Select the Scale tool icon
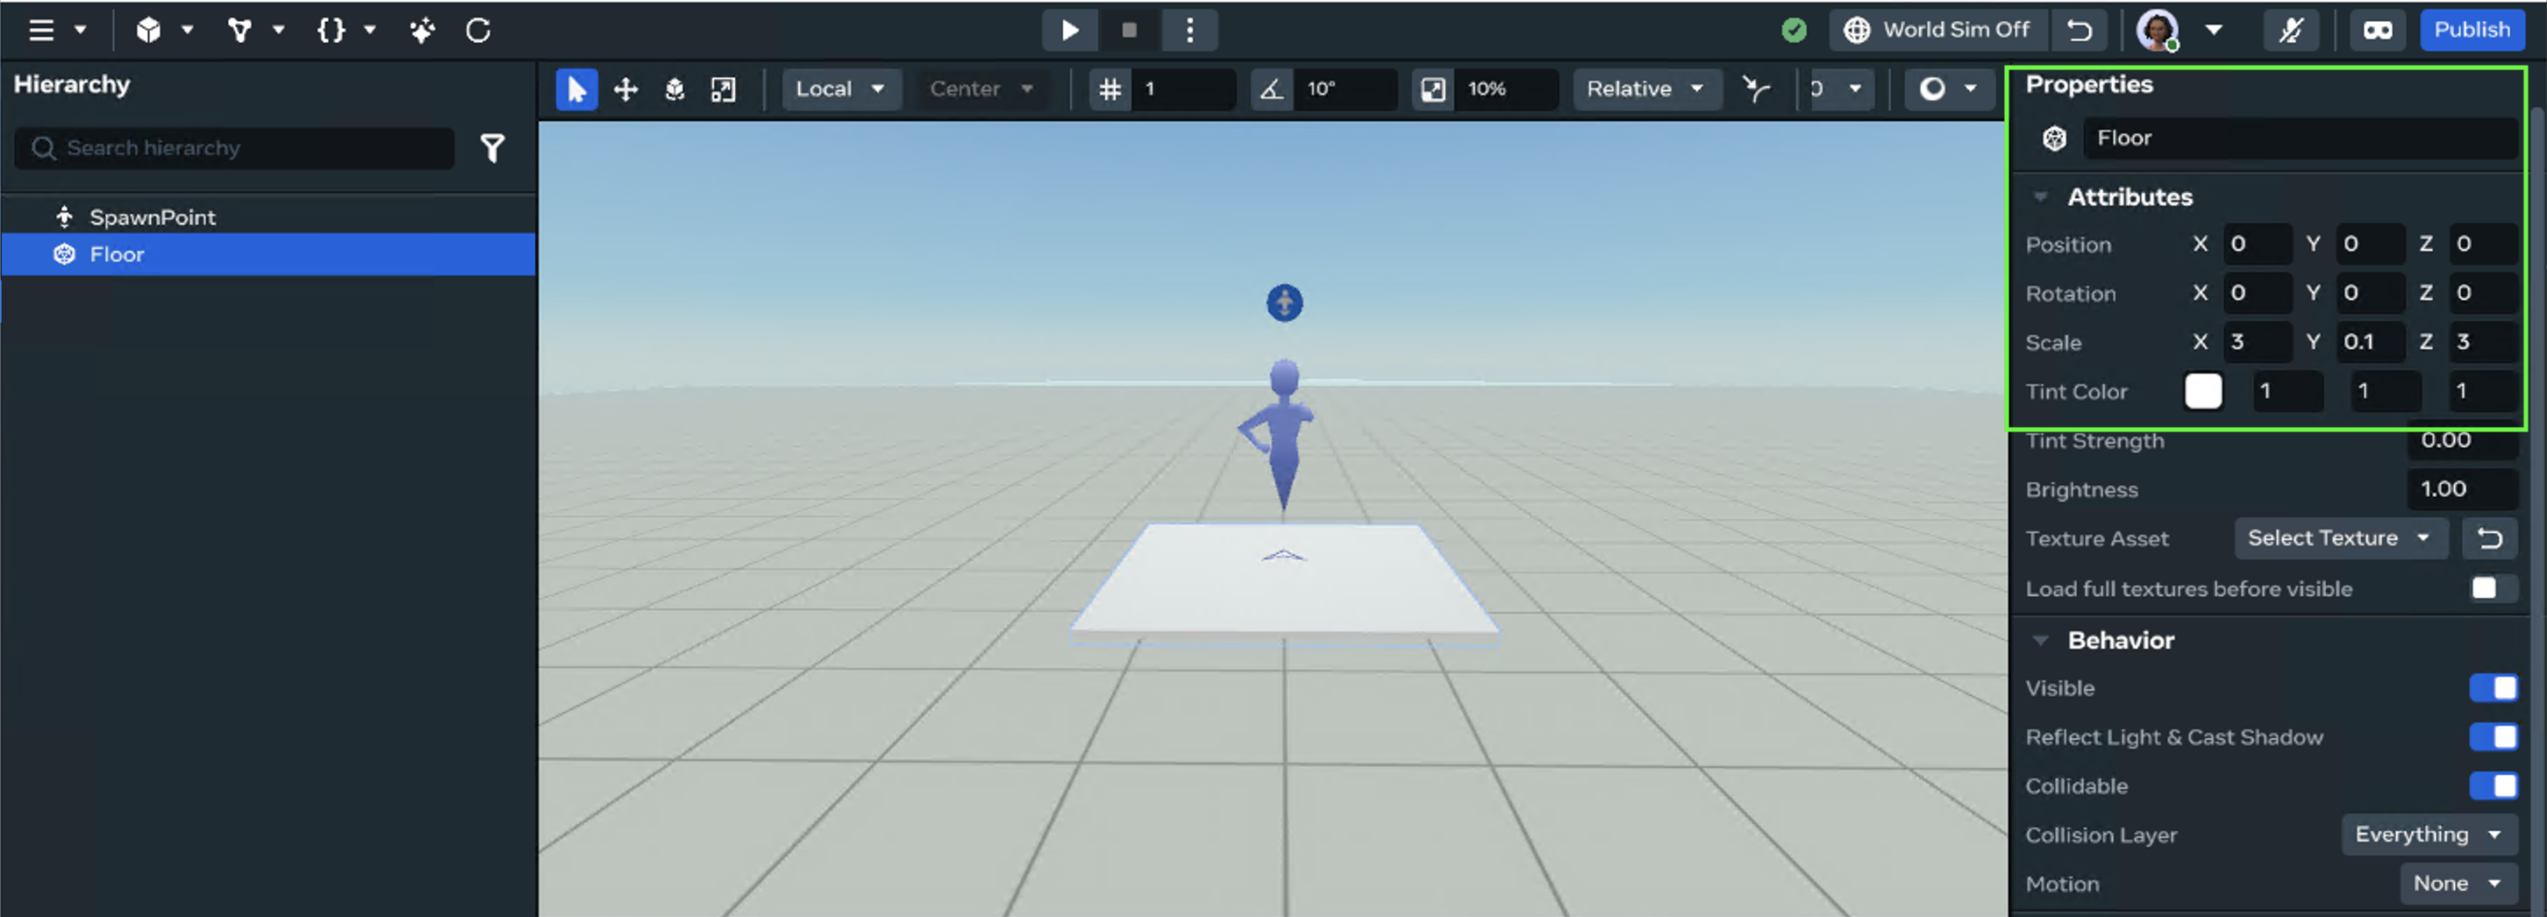 pyautogui.click(x=723, y=90)
